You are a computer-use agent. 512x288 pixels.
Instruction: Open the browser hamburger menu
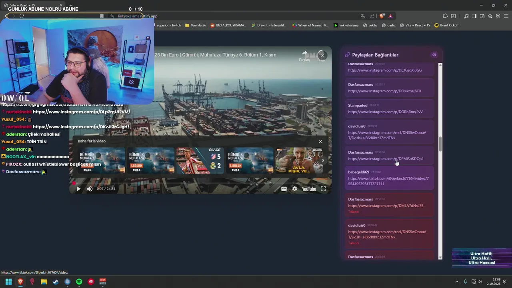pos(506,16)
